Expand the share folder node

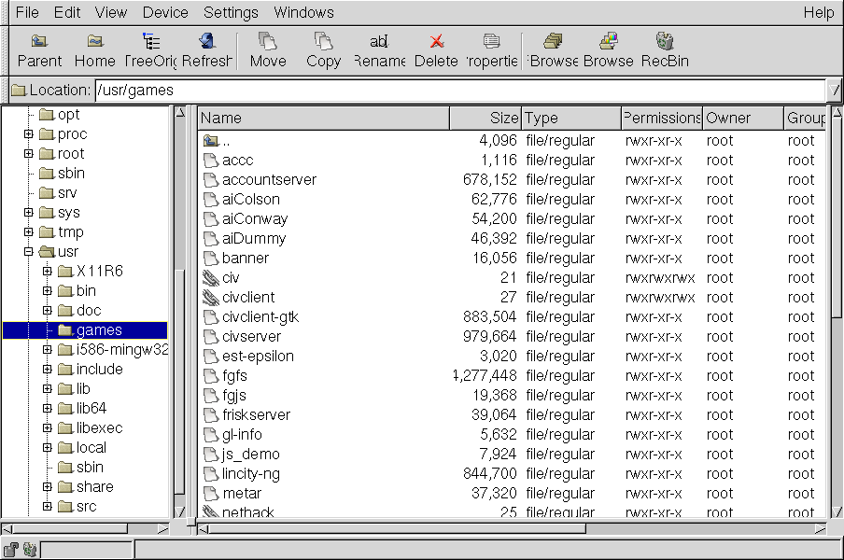[x=48, y=487]
